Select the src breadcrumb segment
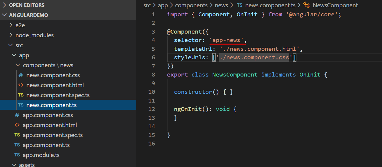This screenshot has width=382, height=167. point(147,5)
